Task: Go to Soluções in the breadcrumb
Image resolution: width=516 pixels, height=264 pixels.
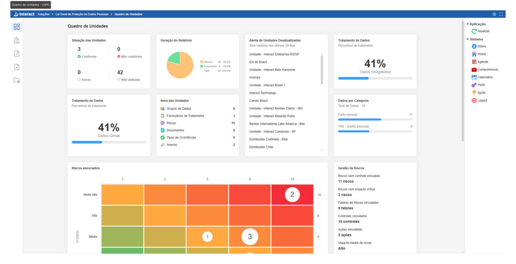Action: (x=43, y=14)
